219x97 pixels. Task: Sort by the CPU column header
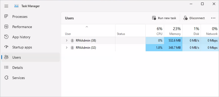tap(155, 31)
